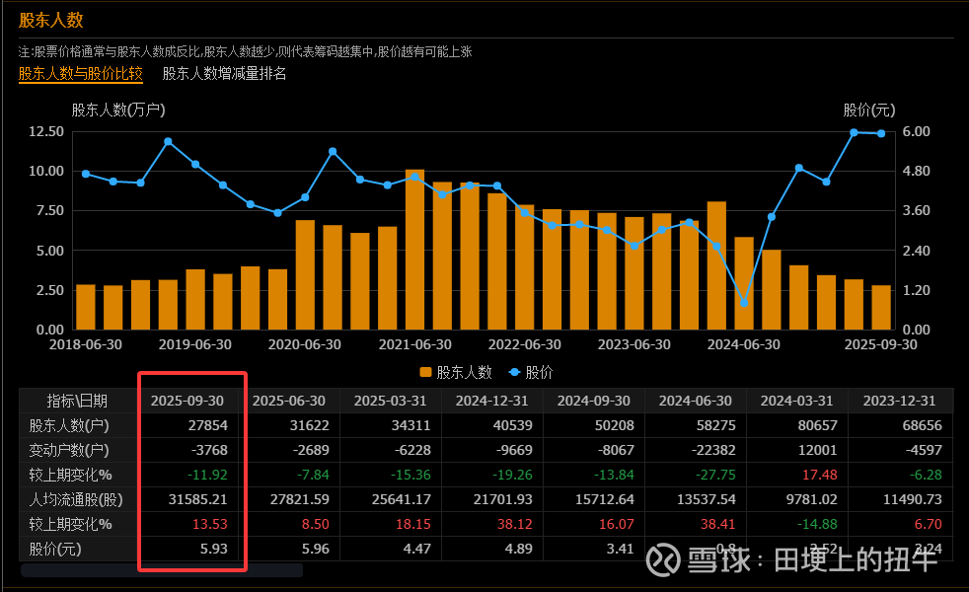
Task: Click the shareholder count value 80657
Action: click(818, 425)
